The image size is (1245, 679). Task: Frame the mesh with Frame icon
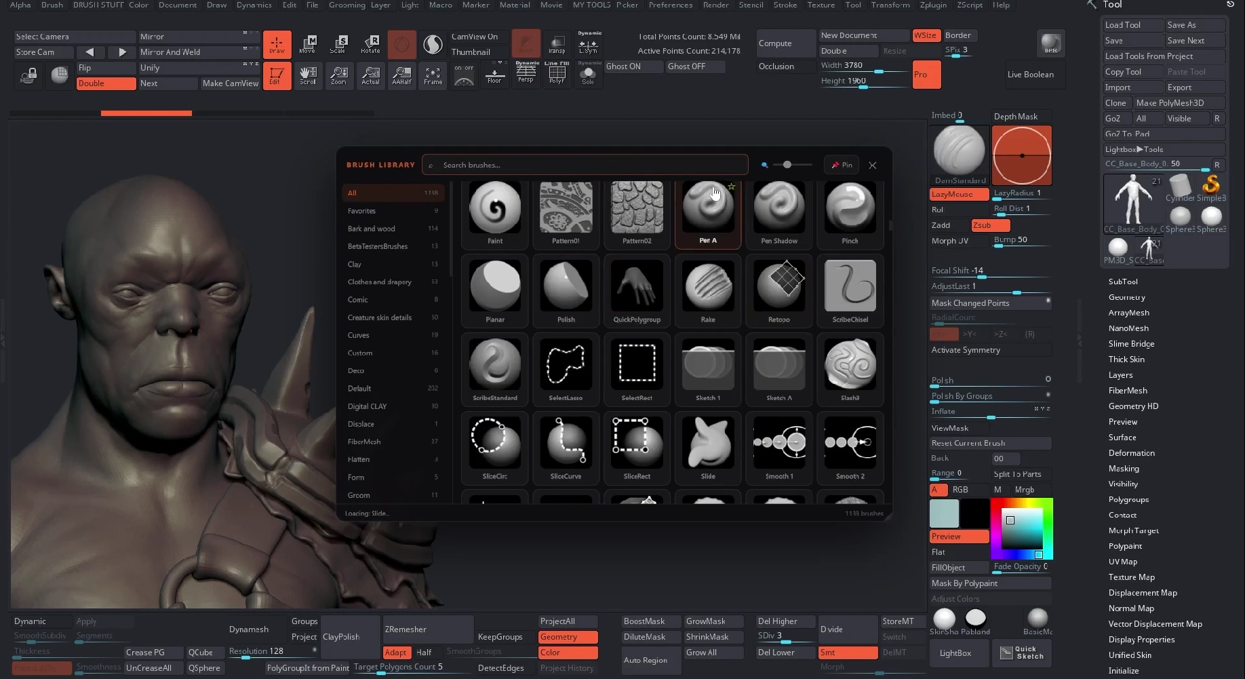(x=433, y=75)
